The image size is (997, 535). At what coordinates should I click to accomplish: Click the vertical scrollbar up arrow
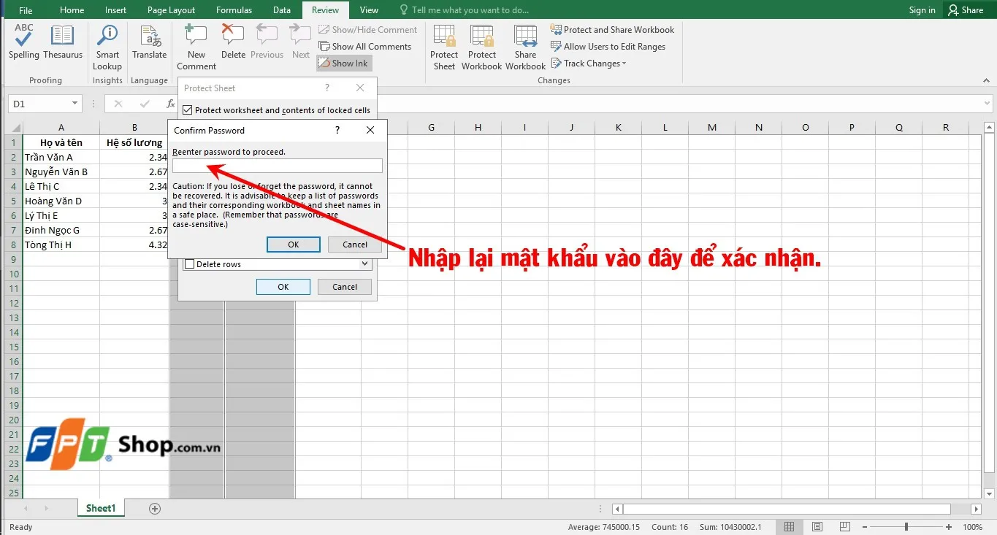(x=990, y=126)
